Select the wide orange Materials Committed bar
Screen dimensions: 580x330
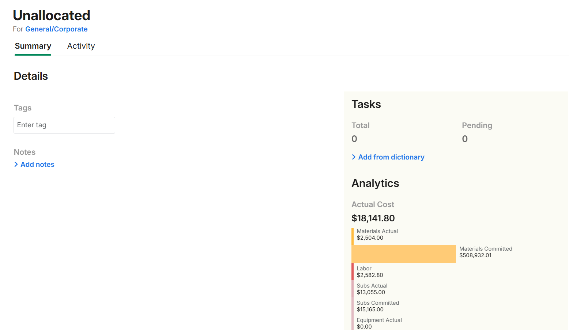[x=404, y=254]
